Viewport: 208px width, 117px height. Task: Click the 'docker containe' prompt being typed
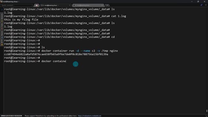point(54,61)
